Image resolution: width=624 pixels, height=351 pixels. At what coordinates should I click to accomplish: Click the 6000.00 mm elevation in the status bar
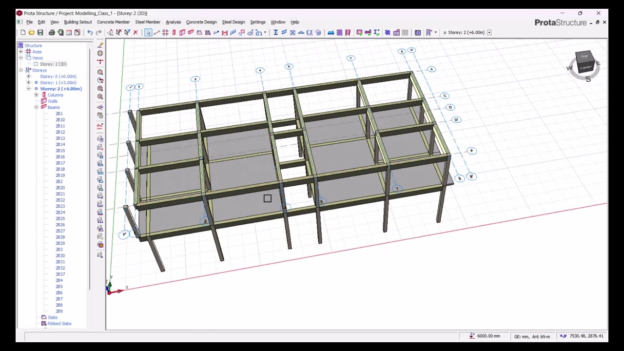(488, 336)
